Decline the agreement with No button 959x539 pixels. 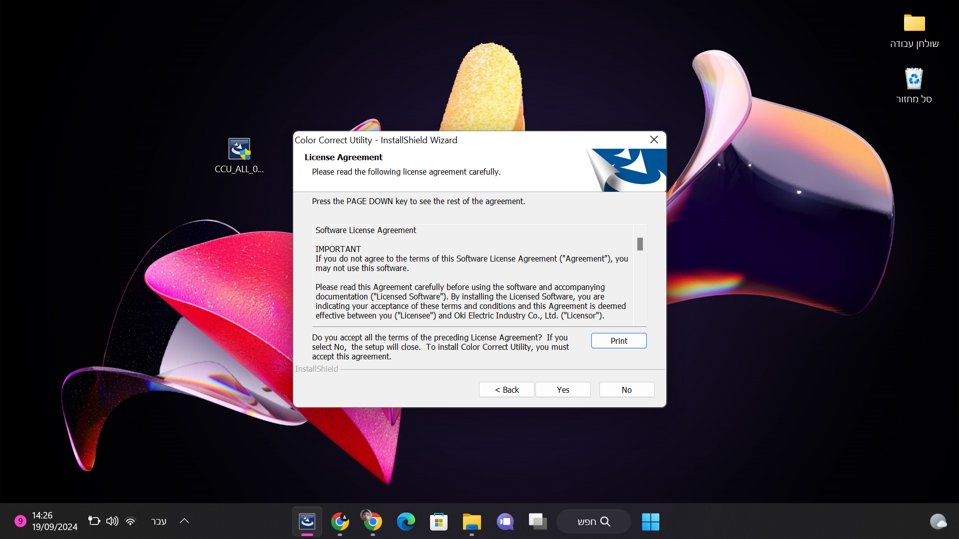[626, 390]
